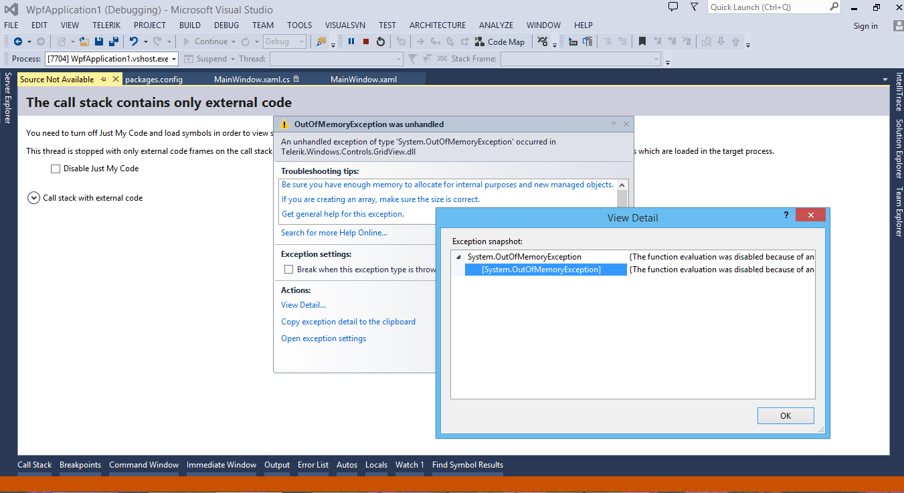Click the Undo arrow icon
Screen dimensions: 904x493
click(134, 41)
